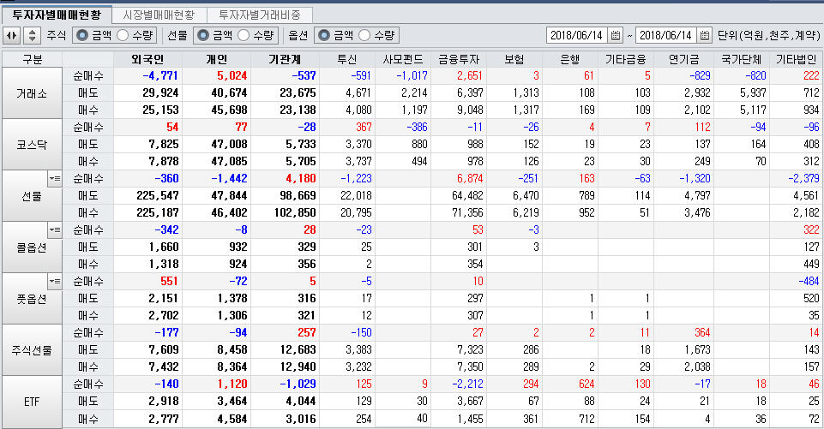The image size is (824, 429).
Task: Click 주식선물 institution net value 257
Action: pyautogui.click(x=306, y=333)
